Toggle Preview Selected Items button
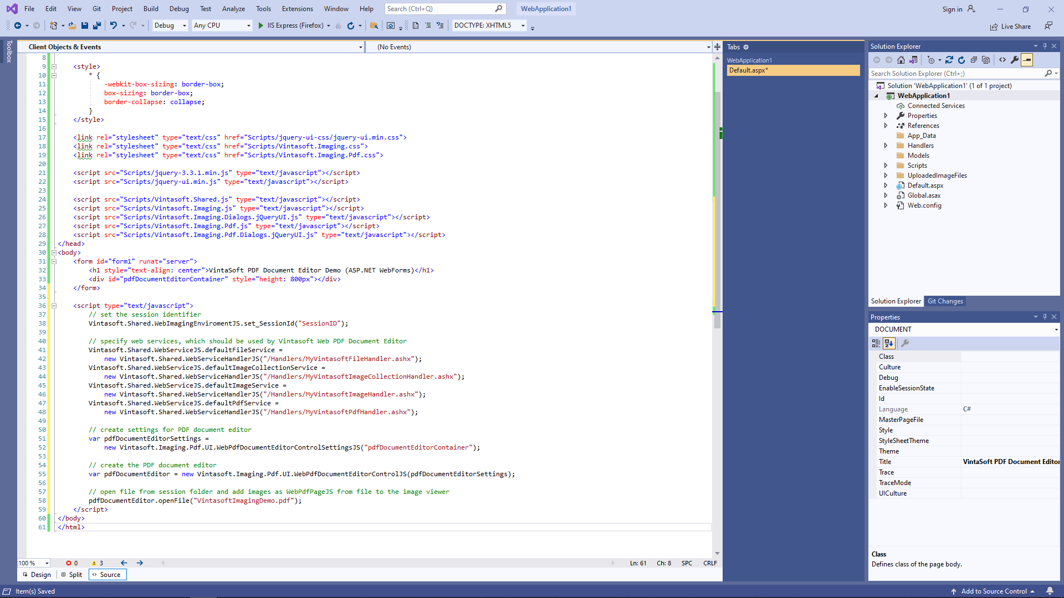The width and height of the screenshot is (1064, 598). tap(1027, 60)
